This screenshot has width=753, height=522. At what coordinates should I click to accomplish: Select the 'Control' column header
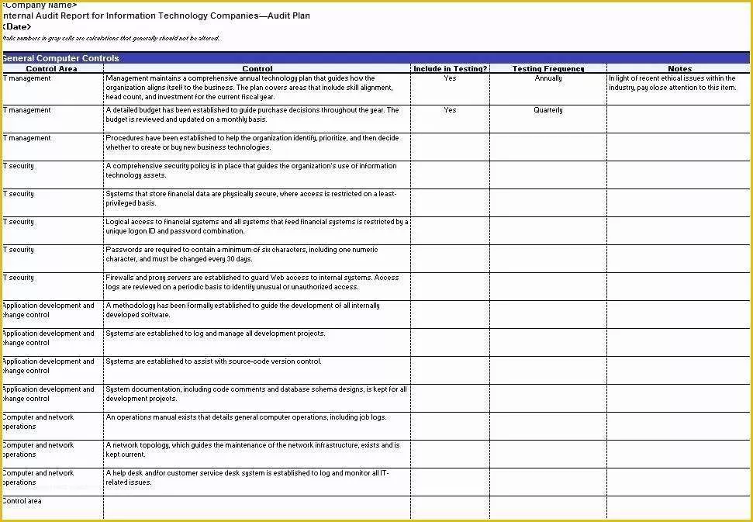point(257,69)
